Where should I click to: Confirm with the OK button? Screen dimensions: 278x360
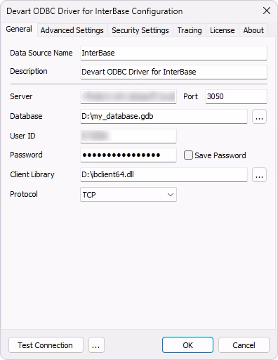[187, 345]
